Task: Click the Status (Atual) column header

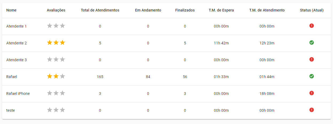Action: tap(312, 10)
